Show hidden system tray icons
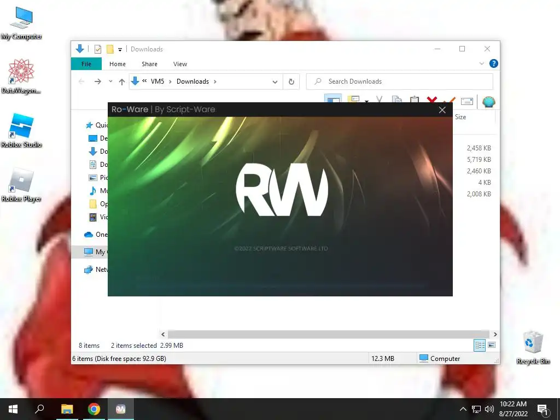This screenshot has height=420, width=560. (x=463, y=409)
